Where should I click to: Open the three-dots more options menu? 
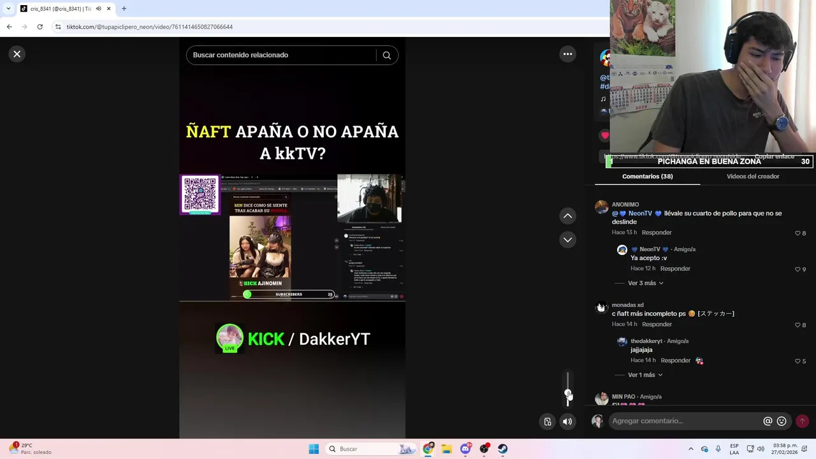(567, 54)
